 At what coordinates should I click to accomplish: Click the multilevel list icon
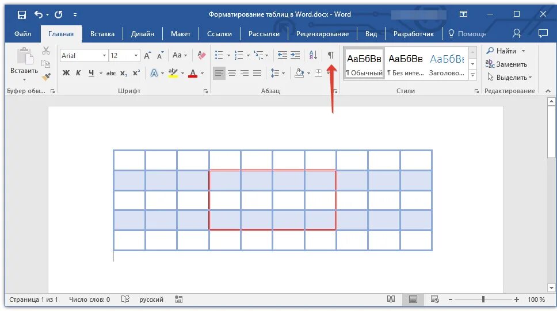[x=258, y=55]
